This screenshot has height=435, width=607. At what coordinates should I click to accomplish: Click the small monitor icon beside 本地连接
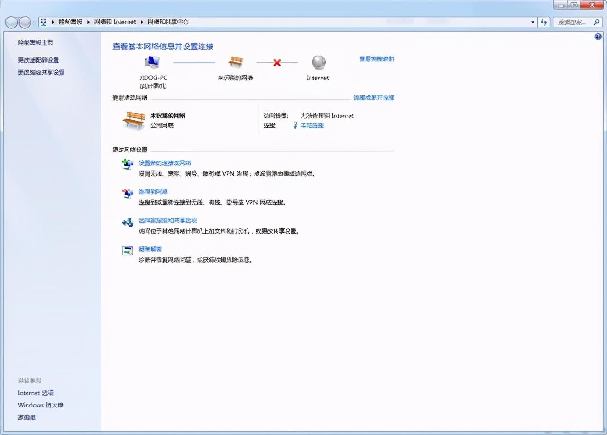point(295,125)
